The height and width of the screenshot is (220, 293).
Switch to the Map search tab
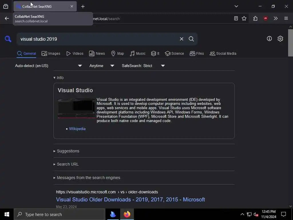point(117,54)
